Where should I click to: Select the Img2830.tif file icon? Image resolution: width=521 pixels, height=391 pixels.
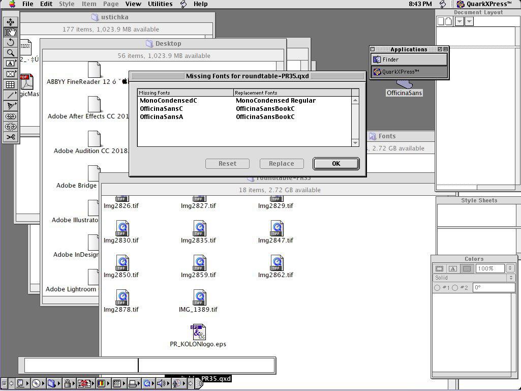coord(121,228)
